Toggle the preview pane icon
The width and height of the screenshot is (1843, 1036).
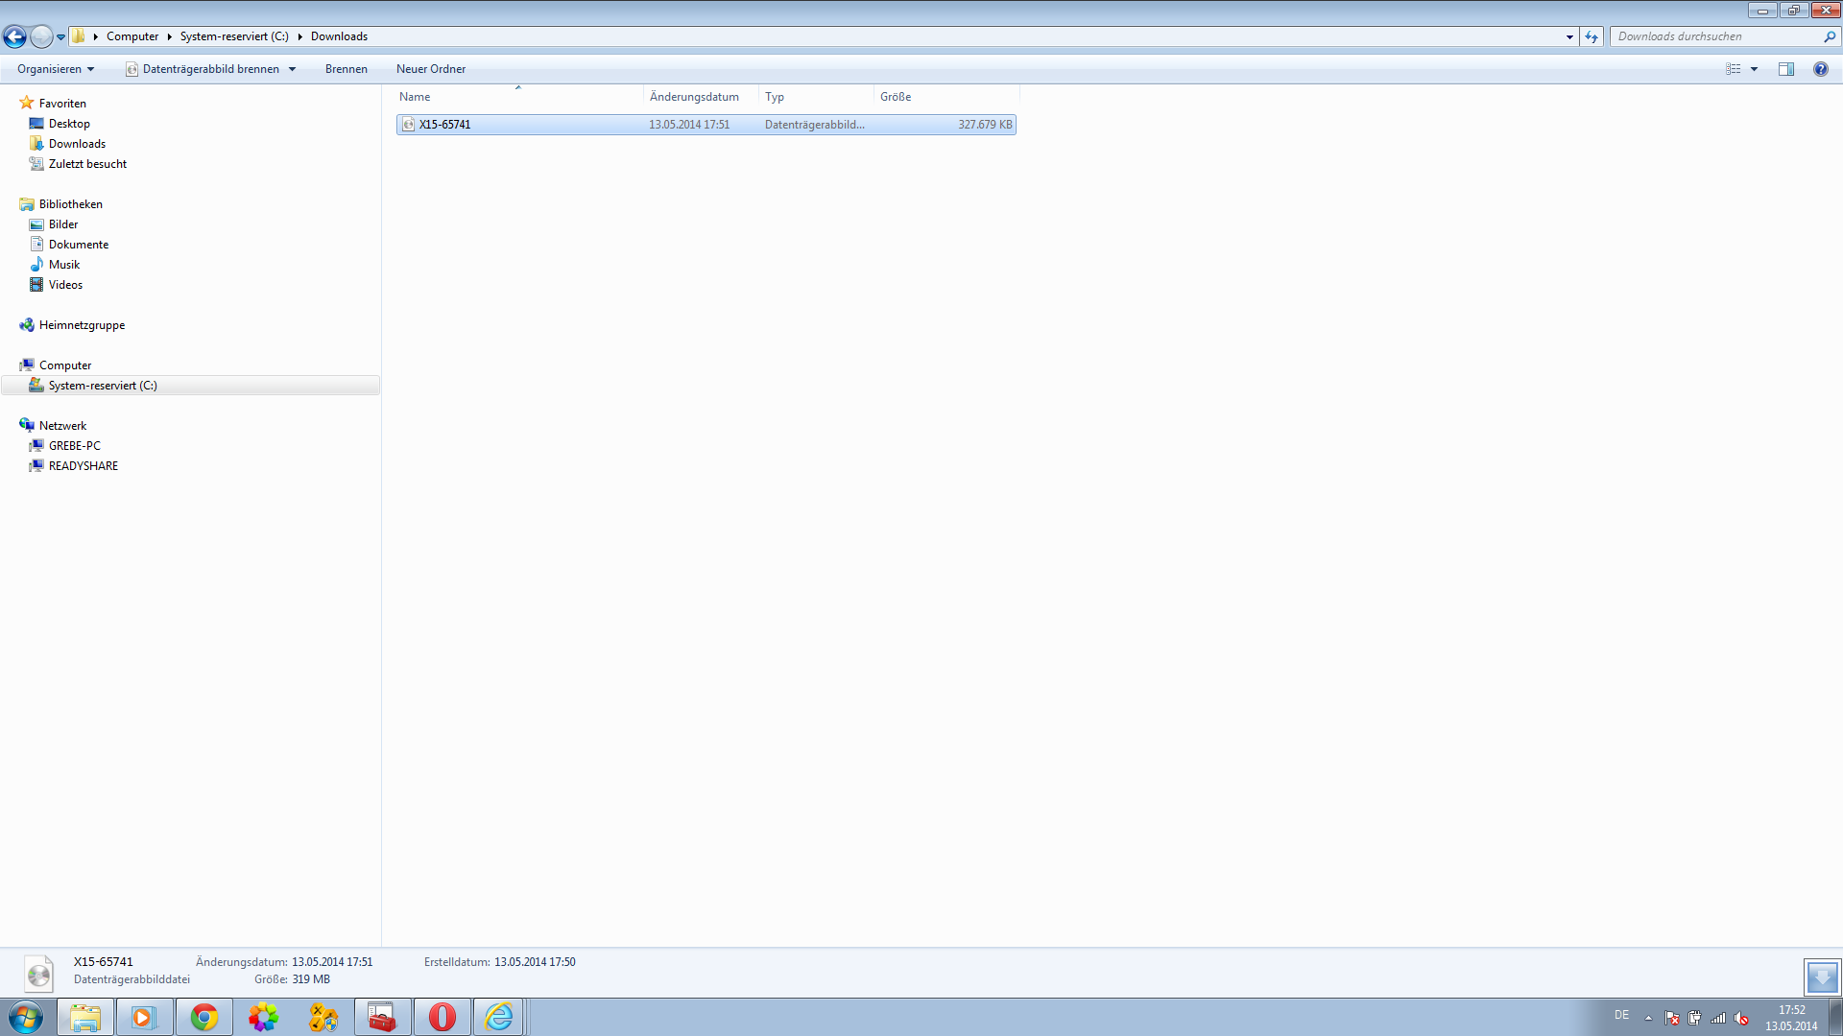(1785, 69)
